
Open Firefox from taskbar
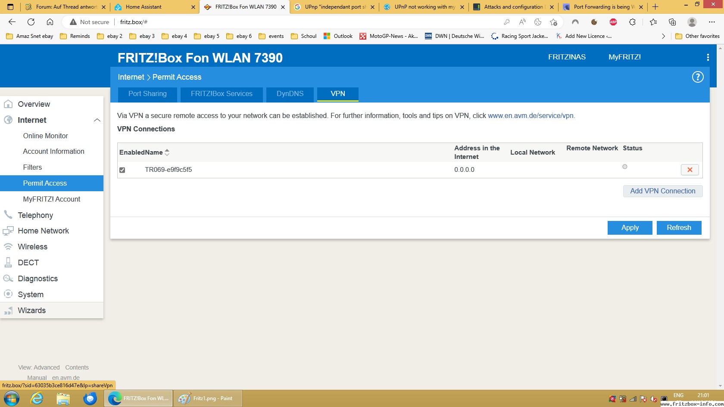(90, 398)
